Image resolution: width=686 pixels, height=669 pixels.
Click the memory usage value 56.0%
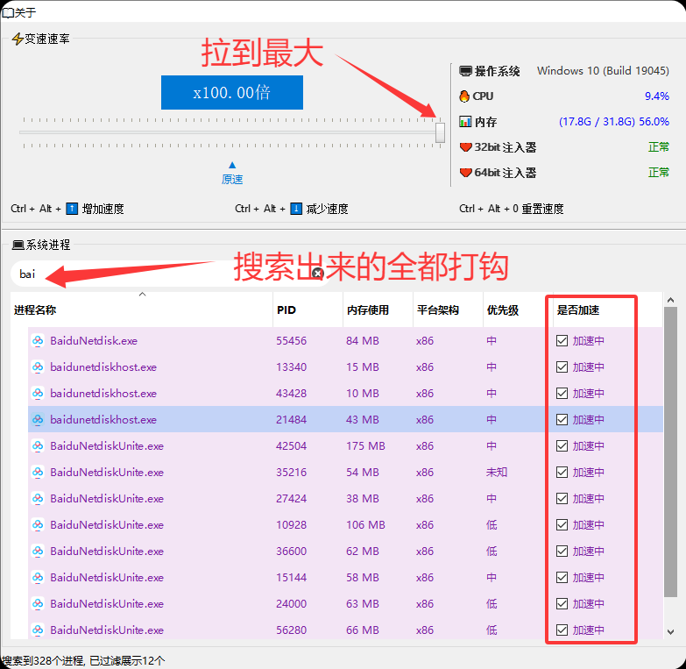point(654,121)
